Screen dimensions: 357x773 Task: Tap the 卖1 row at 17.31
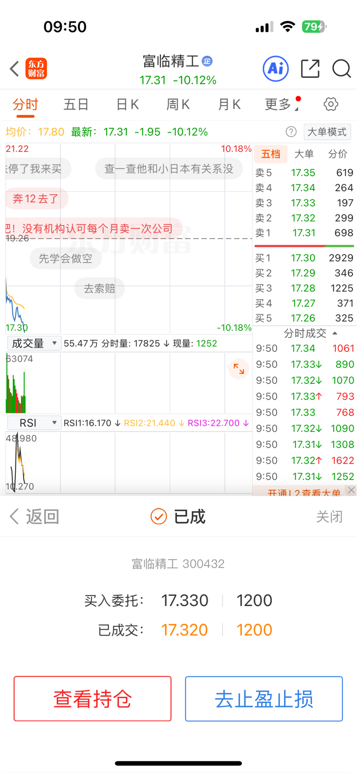(304, 233)
